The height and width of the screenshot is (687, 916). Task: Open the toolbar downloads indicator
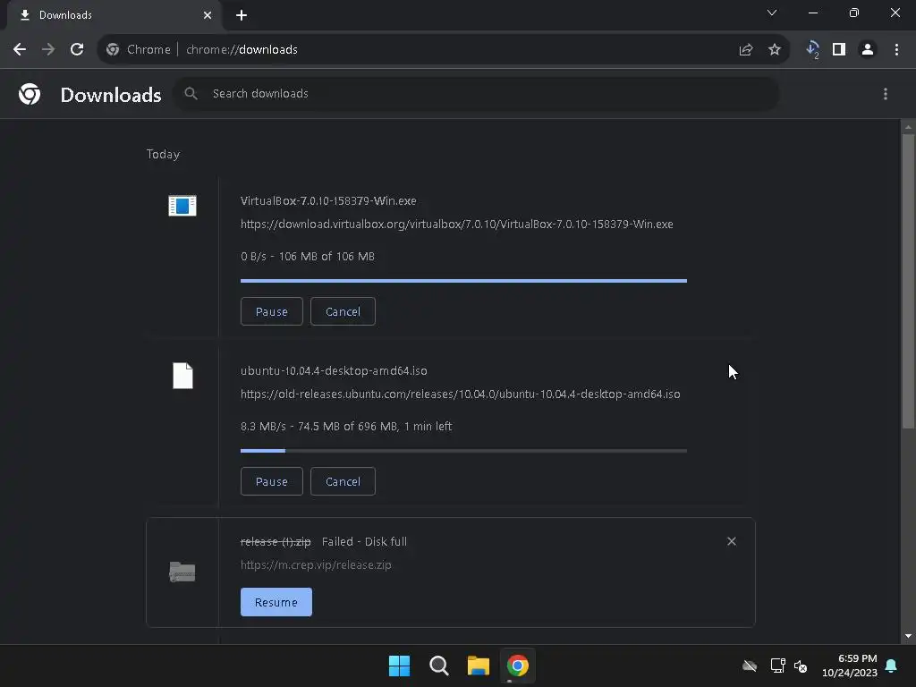click(812, 50)
